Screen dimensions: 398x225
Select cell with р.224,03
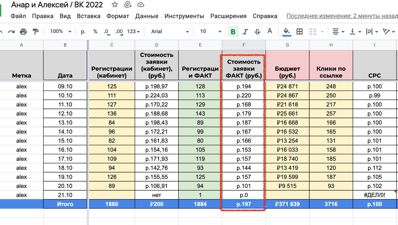click(x=157, y=95)
